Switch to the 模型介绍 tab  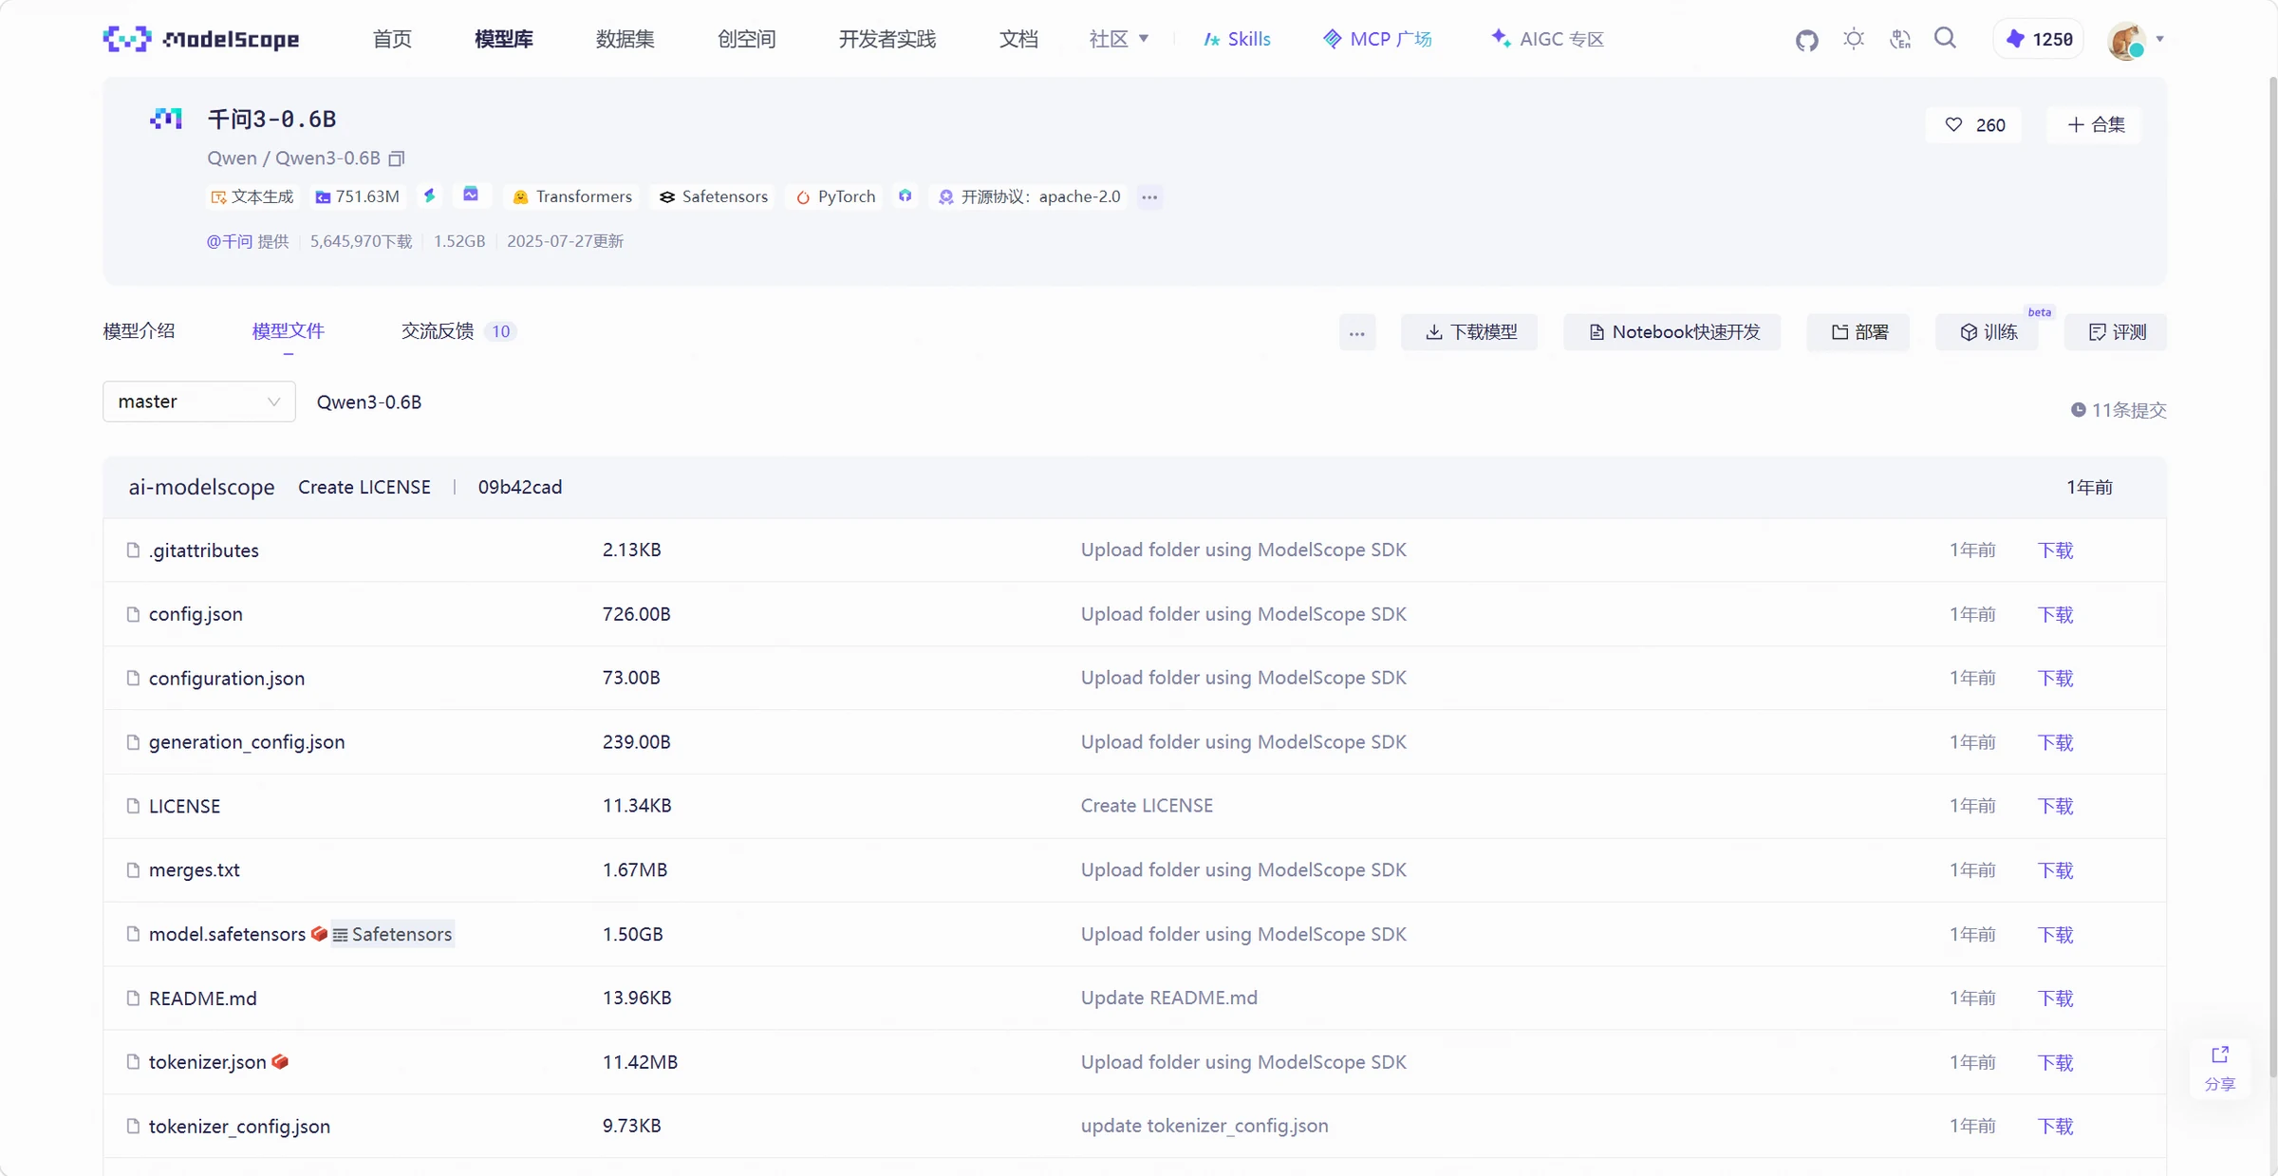(139, 331)
